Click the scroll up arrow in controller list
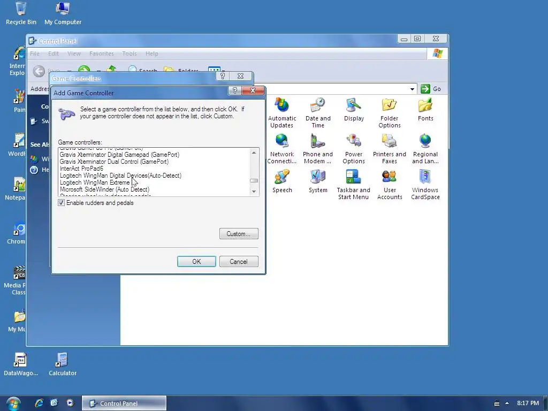Viewport: 548px width, 411px height. point(254,153)
